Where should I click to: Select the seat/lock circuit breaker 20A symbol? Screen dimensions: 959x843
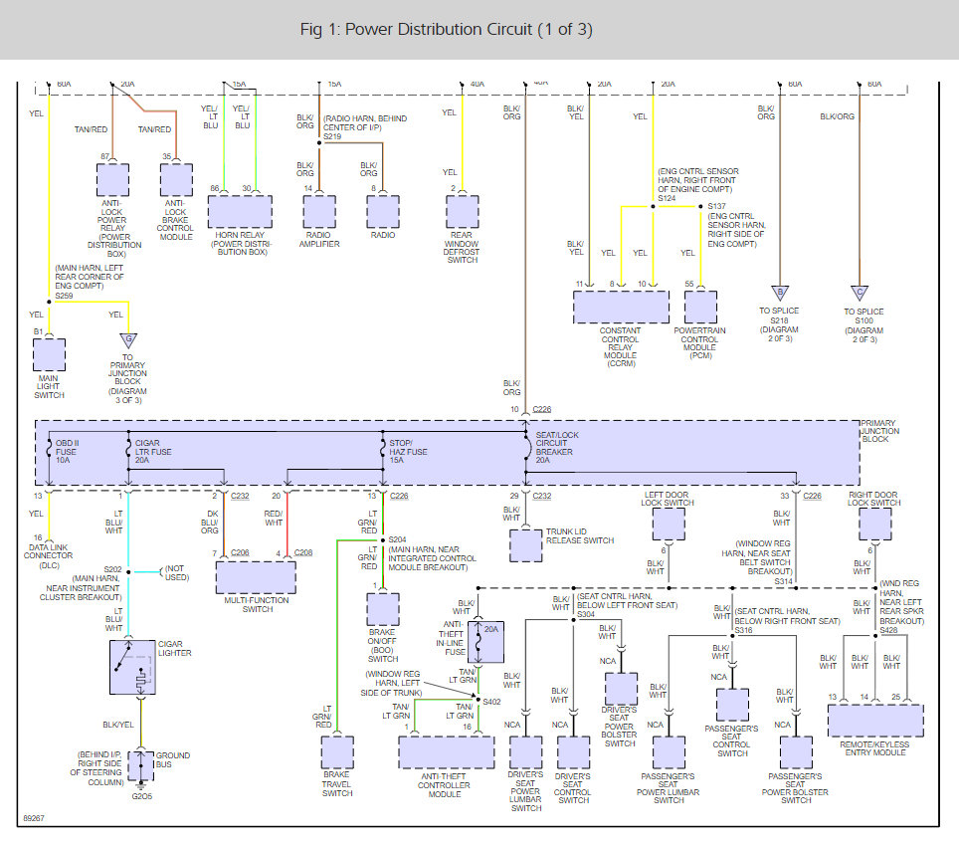click(527, 448)
